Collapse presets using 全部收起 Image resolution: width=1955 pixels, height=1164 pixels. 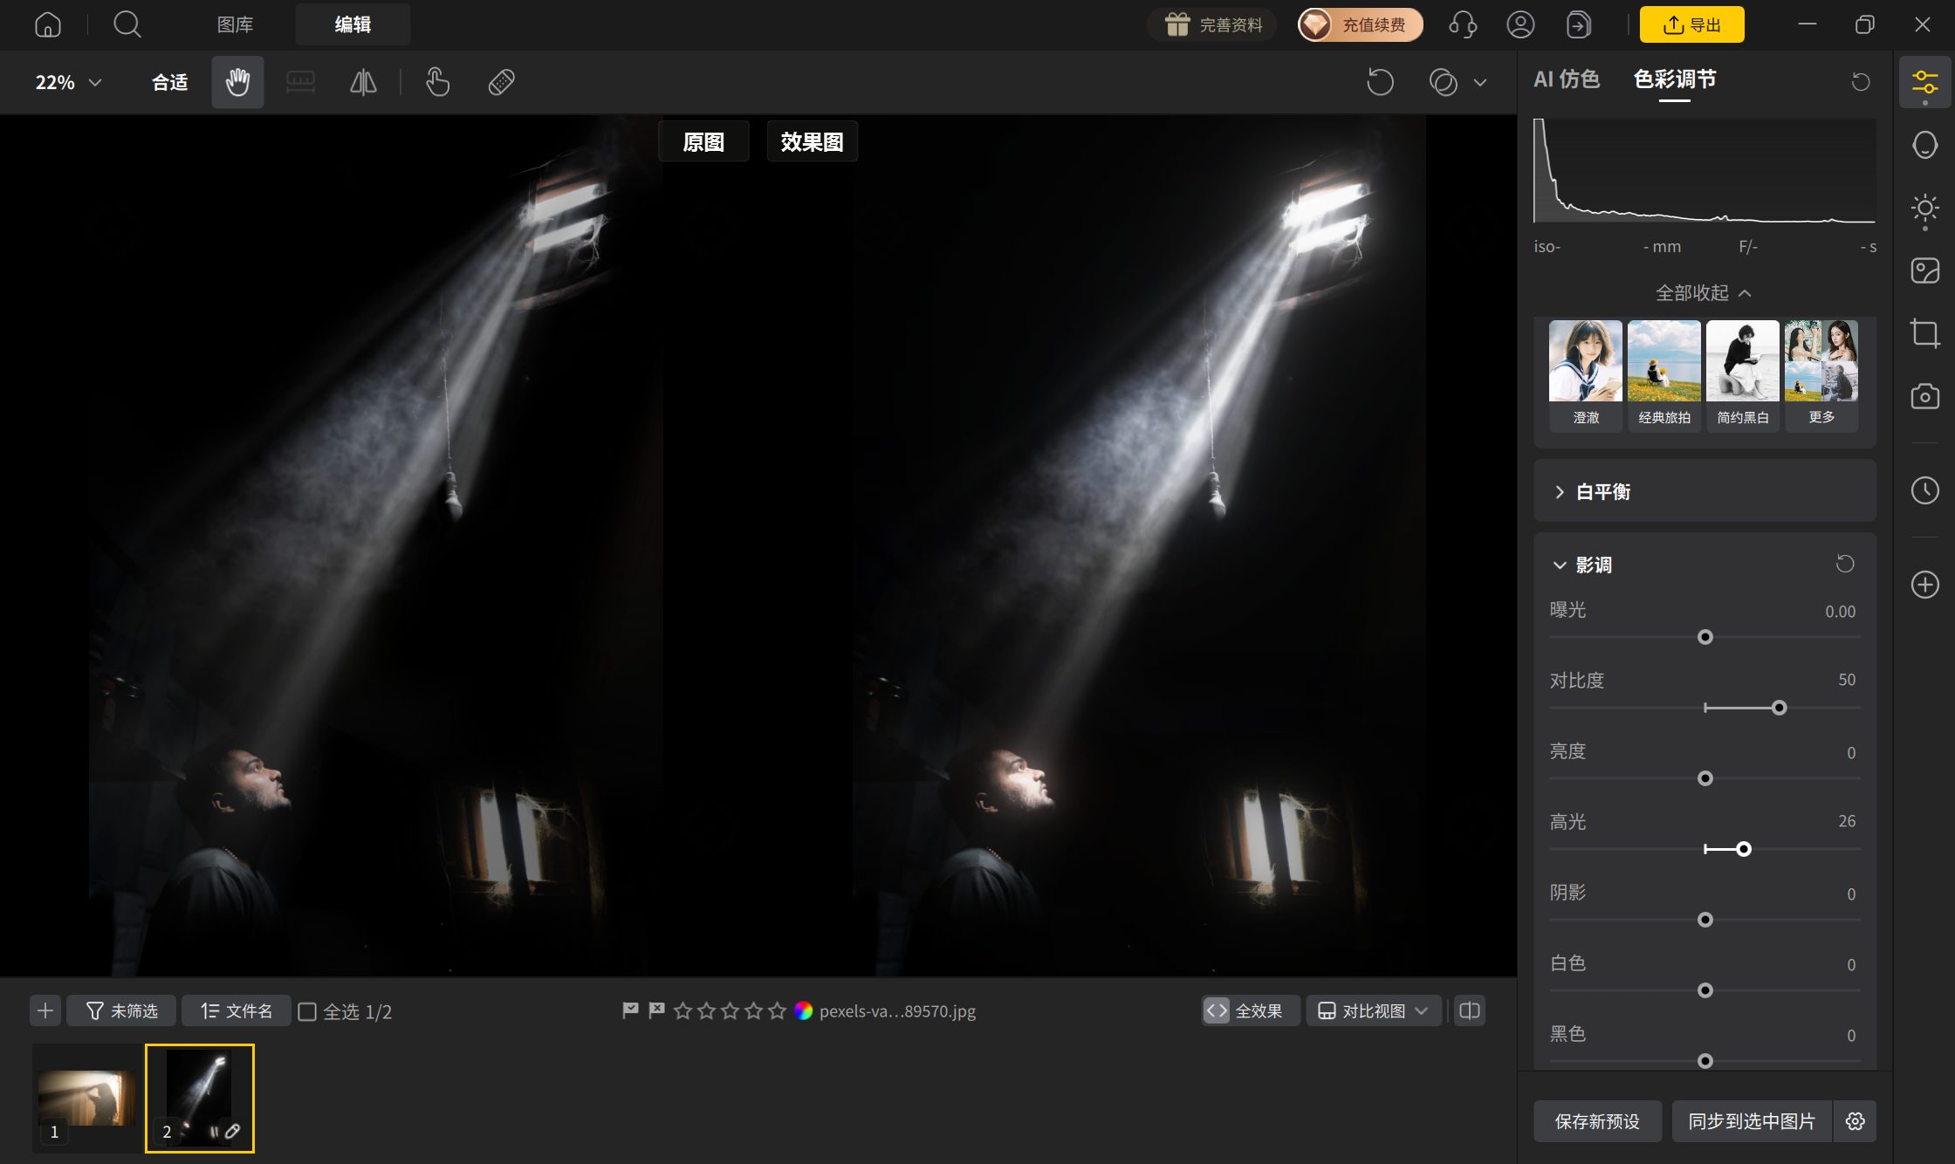1704,293
